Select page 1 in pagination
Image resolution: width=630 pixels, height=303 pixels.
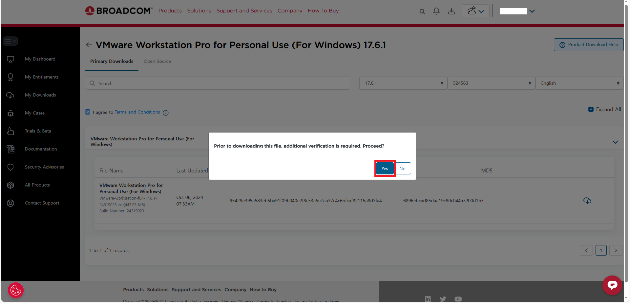601,250
